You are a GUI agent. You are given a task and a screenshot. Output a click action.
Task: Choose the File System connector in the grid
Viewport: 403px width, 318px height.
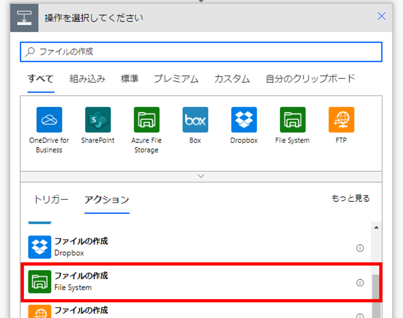pyautogui.click(x=293, y=120)
